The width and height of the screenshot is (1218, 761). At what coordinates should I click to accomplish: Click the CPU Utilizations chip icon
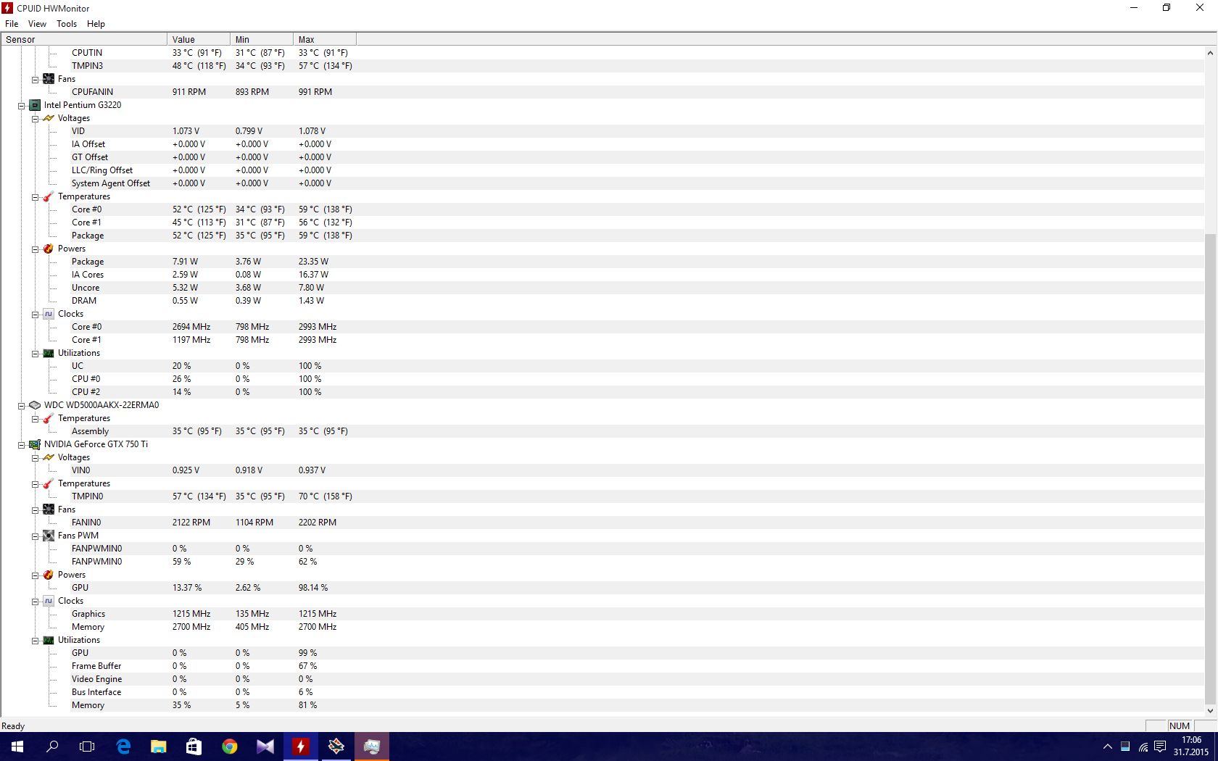pyautogui.click(x=49, y=353)
